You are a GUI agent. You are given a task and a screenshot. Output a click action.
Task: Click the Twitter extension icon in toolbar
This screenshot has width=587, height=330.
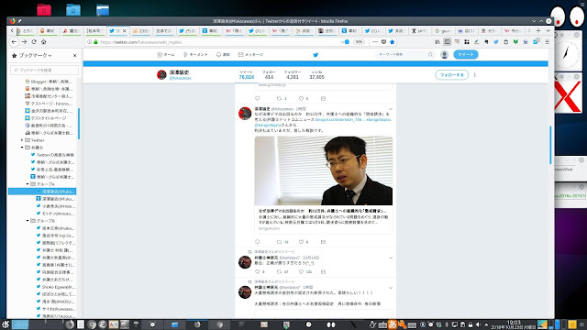click(495, 42)
